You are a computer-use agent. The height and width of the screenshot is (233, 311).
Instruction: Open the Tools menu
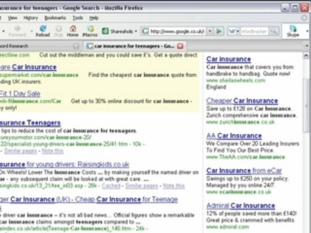pos(77,18)
